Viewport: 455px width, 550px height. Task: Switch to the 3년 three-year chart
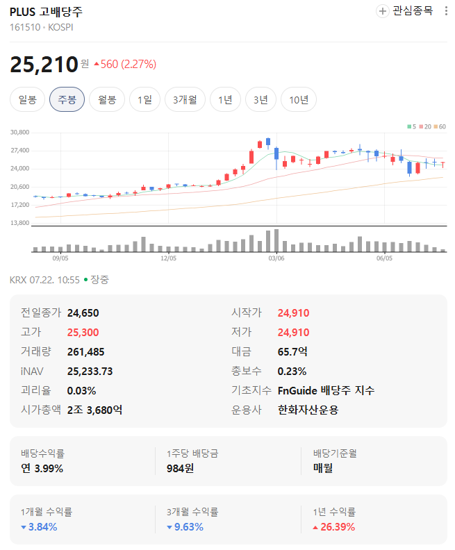260,99
